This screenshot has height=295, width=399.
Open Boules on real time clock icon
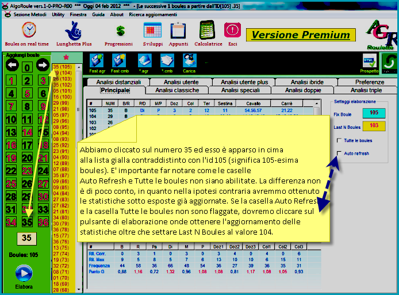pos(29,30)
